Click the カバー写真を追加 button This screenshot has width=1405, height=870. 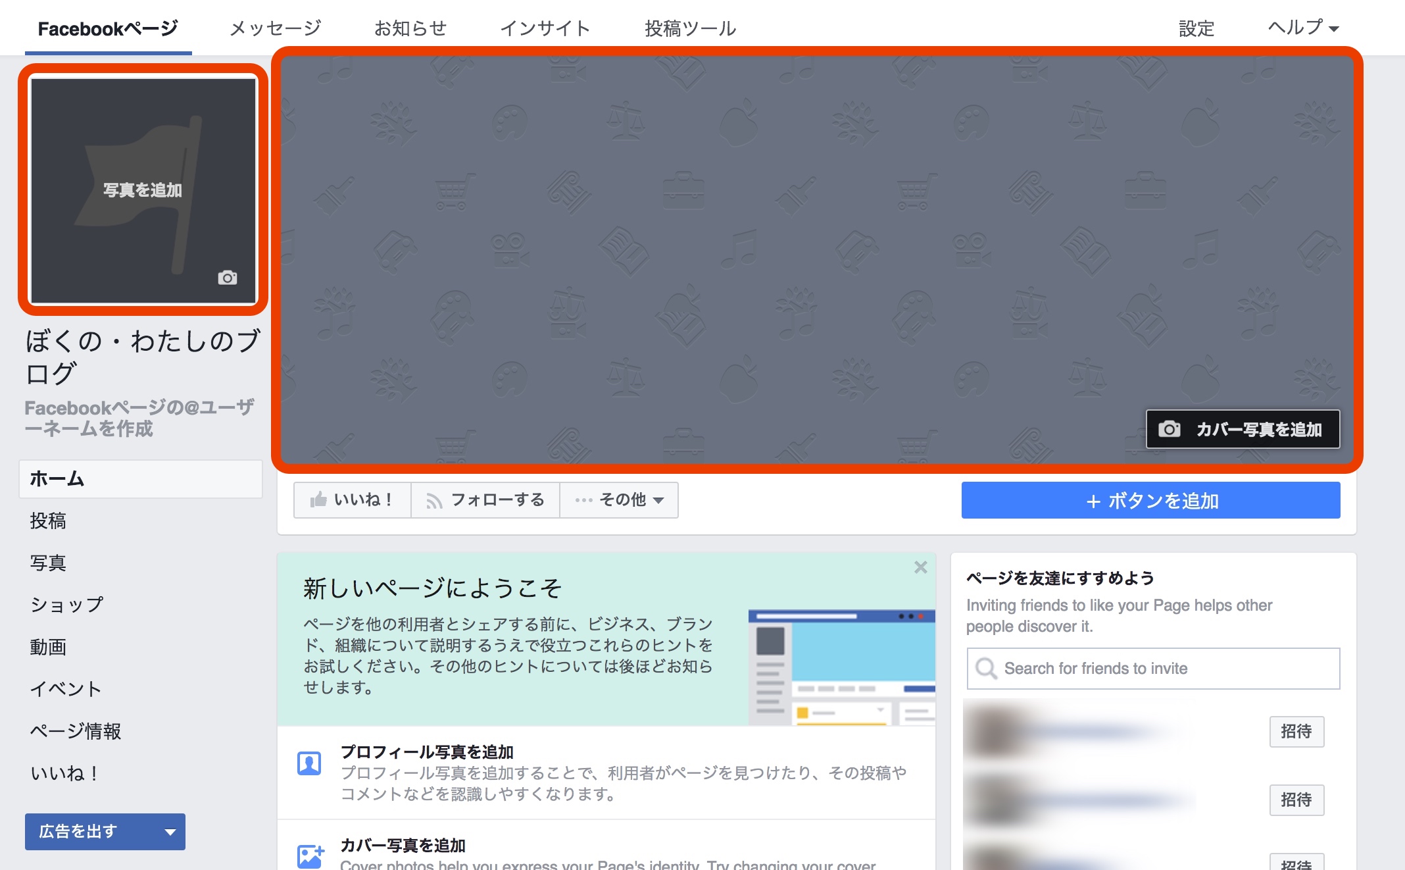pyautogui.click(x=1243, y=429)
